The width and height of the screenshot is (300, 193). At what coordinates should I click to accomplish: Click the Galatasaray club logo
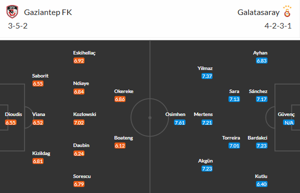point(287,11)
